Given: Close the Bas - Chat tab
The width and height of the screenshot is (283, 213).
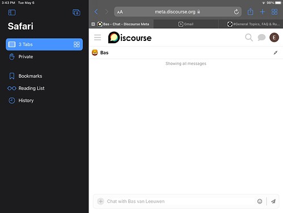Looking at the screenshot, I should (93, 24).
